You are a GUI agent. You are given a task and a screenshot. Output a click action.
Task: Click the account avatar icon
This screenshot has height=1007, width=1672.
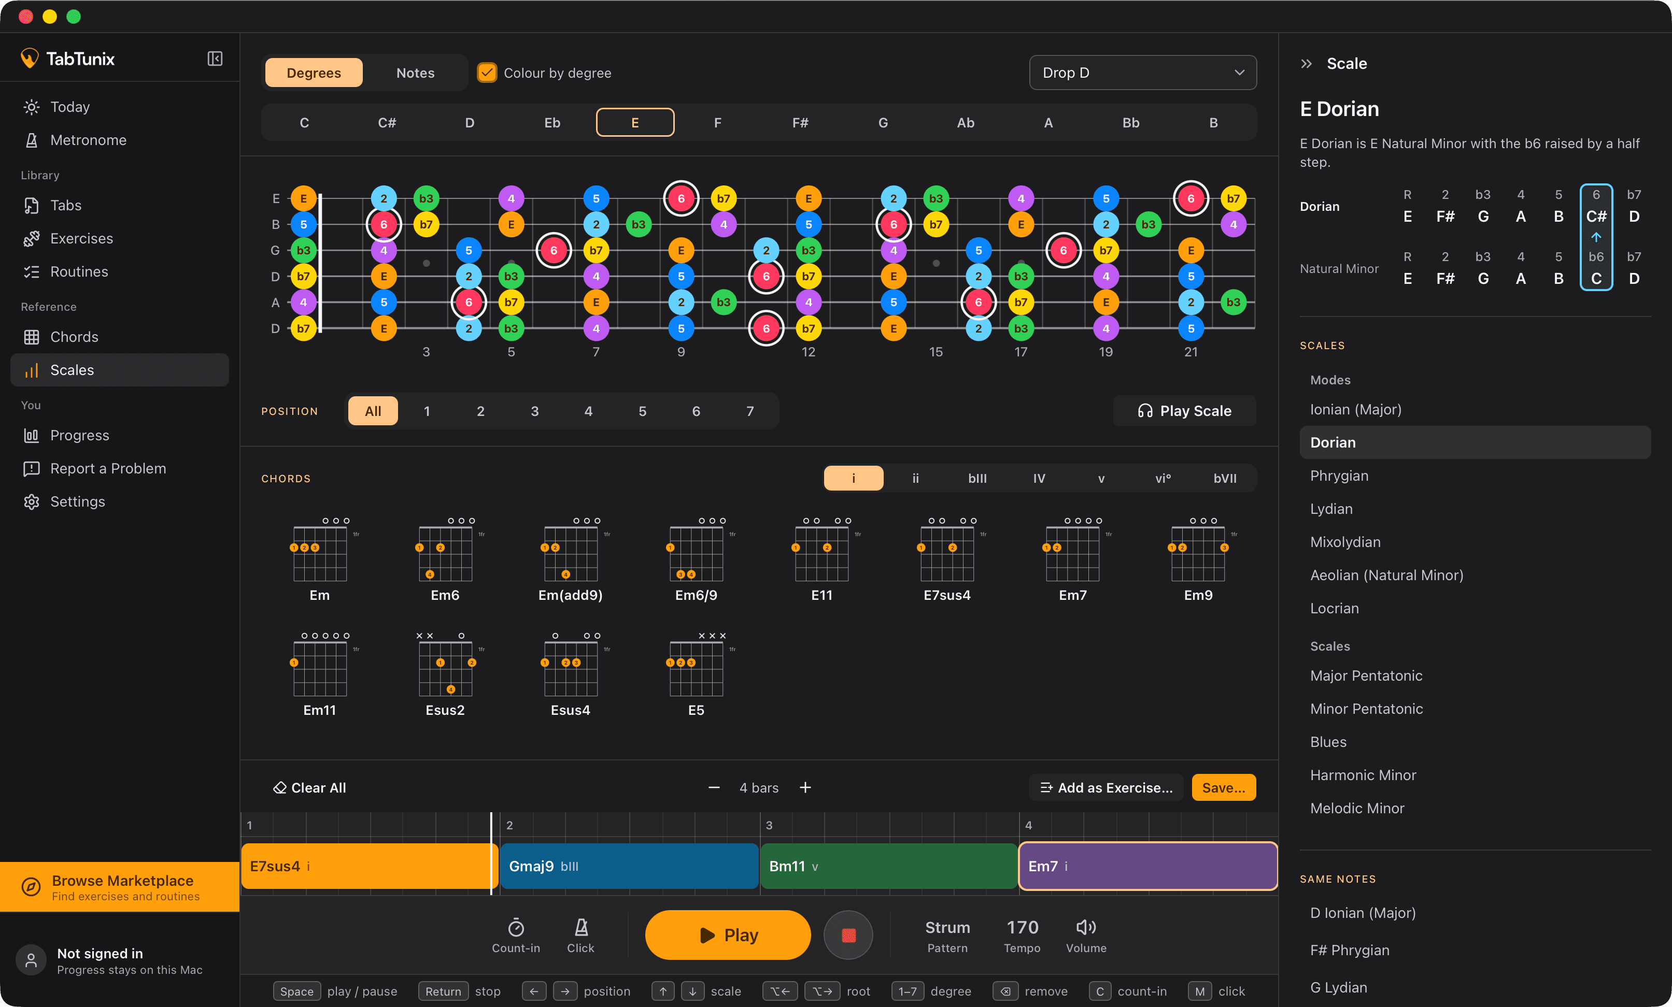[x=31, y=960]
